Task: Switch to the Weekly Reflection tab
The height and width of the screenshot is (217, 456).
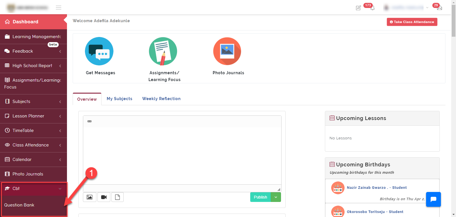Action: coord(161,99)
